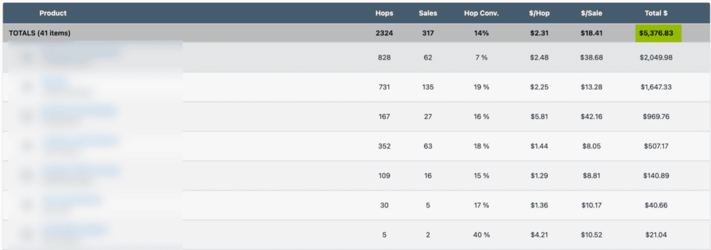Image resolution: width=711 pixels, height=250 pixels.
Task: Sort table by Hops column header
Action: pyautogui.click(x=384, y=13)
